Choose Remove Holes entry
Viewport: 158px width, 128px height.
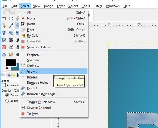click(36, 83)
